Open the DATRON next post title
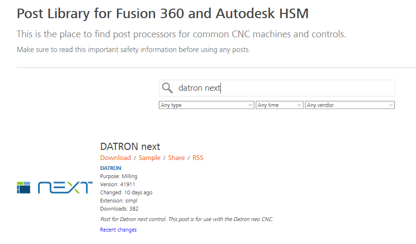Screen dimensions: 416x244 (130, 147)
